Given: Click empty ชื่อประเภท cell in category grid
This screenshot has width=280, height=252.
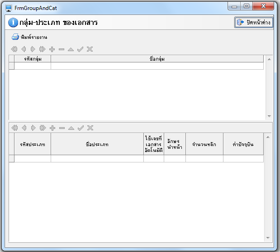Looking at the screenshot, I should pyautogui.click(x=97, y=159).
